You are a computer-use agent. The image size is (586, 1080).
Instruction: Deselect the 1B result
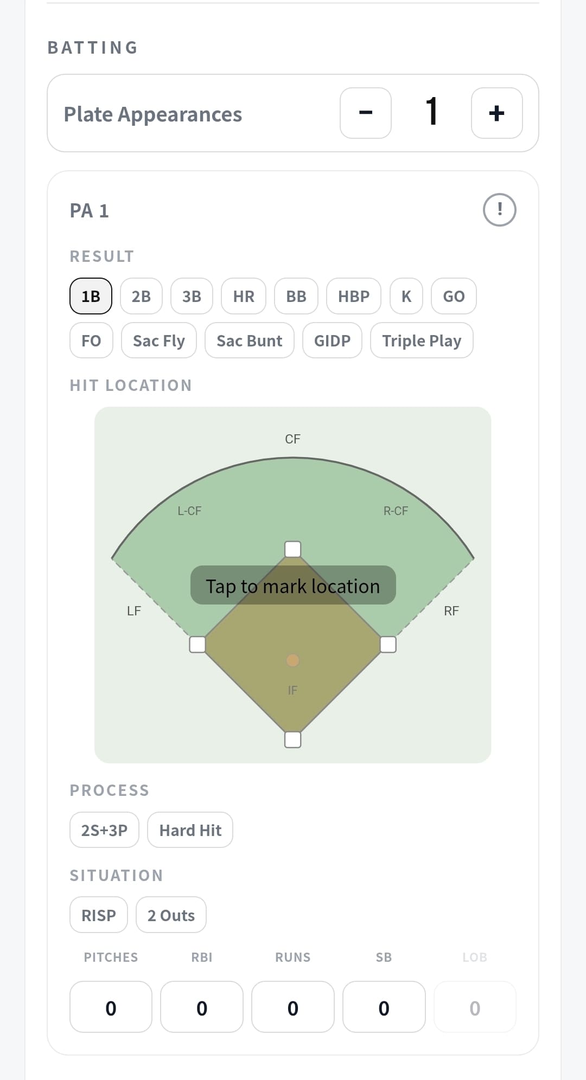(x=91, y=296)
